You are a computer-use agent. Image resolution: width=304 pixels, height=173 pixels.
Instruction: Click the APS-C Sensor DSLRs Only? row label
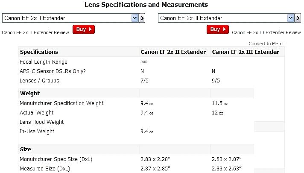pos(53,71)
